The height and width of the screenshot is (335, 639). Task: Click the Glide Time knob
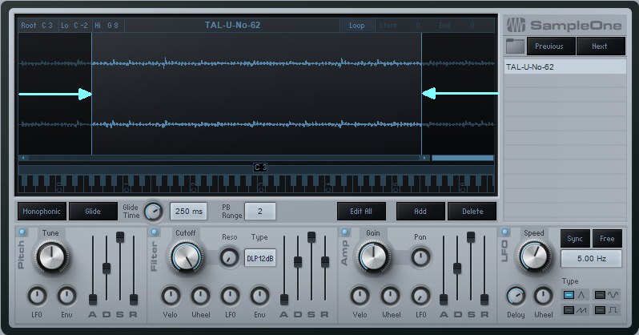pyautogui.click(x=154, y=212)
